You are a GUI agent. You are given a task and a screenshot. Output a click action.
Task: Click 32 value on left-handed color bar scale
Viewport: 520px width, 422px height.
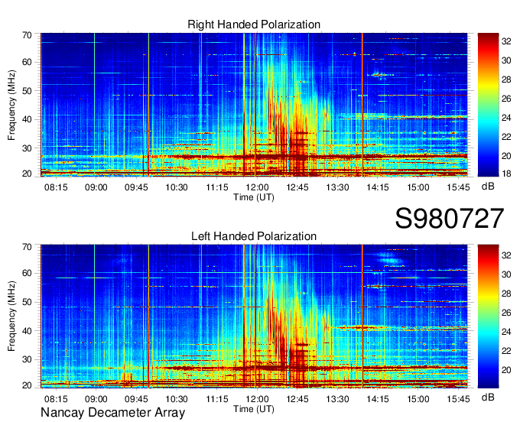(x=506, y=255)
